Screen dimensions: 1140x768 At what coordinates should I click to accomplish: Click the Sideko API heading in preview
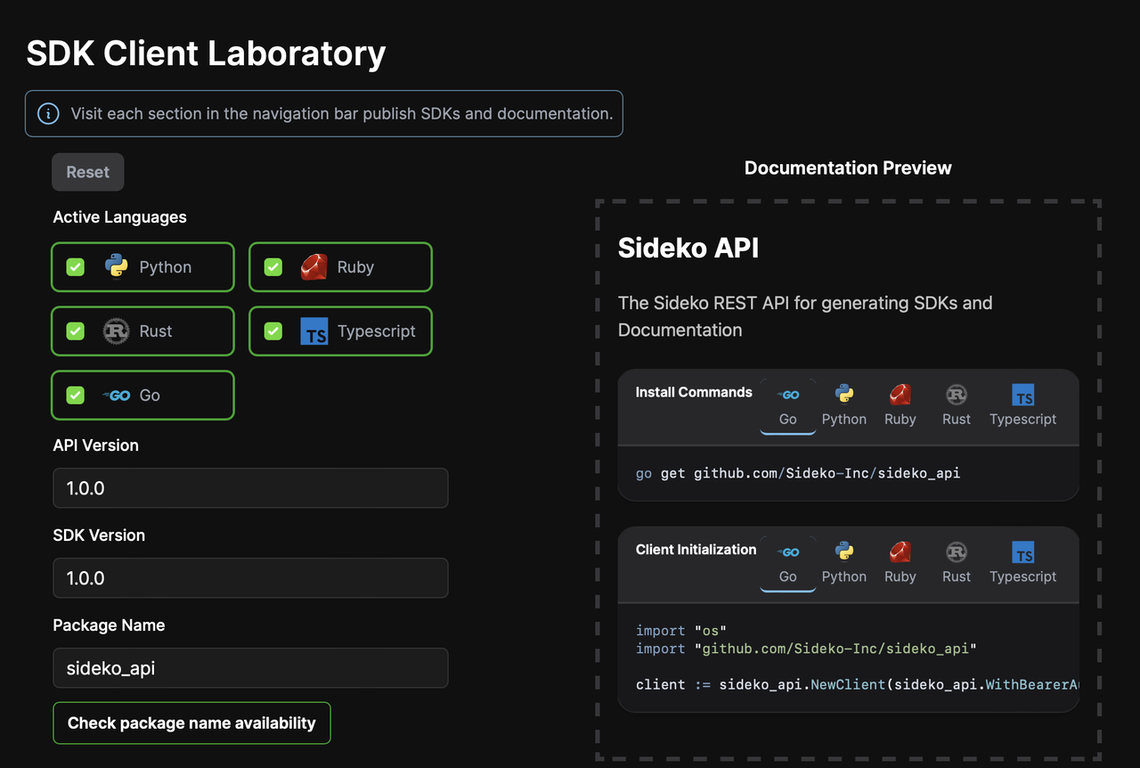click(x=688, y=248)
